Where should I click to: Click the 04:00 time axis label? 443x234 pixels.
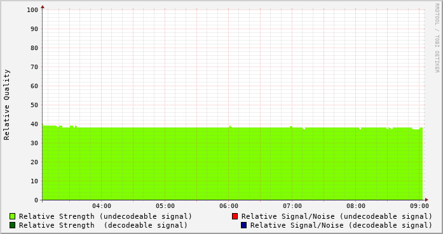click(x=102, y=206)
